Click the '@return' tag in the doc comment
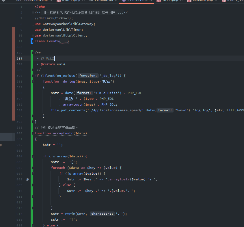 pos(48,64)
